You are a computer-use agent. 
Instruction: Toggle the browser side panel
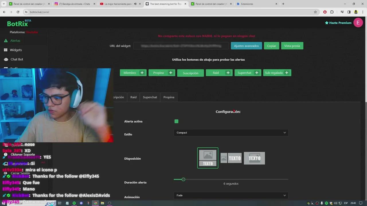click(x=349, y=12)
